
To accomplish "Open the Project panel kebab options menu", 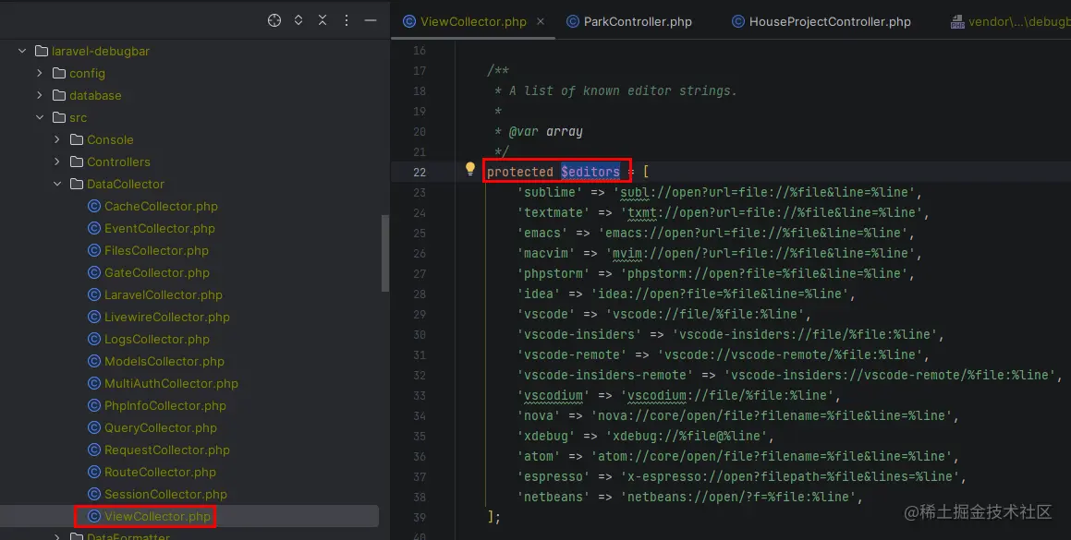I will click(346, 20).
